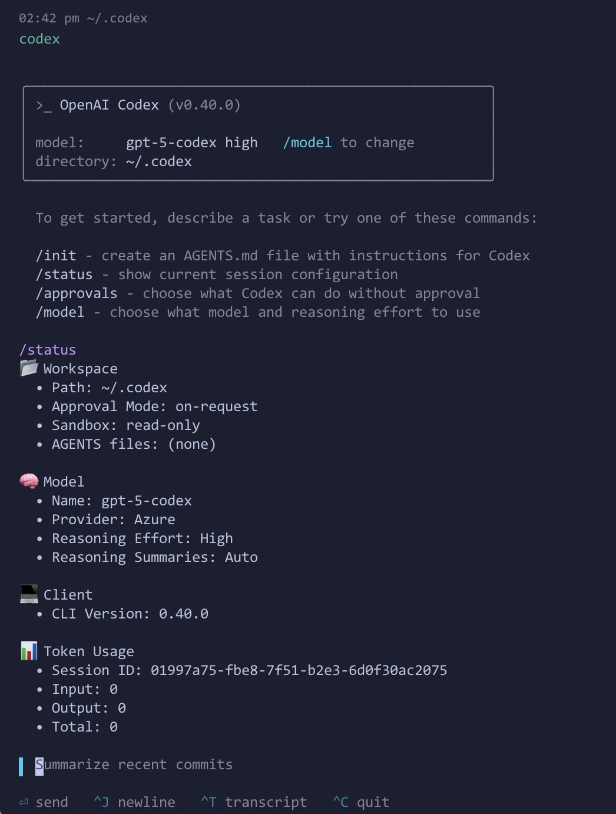This screenshot has width=616, height=814.
Task: Click the Approval Mode on-request line
Action: pos(155,406)
